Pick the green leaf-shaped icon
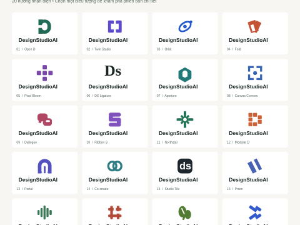This screenshot has height=225, width=300. coord(185,212)
